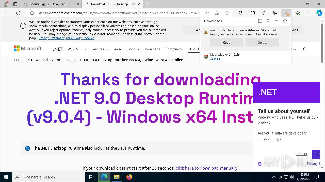Screen dimensions: 325x182
Task: Open the Collections icon
Action: 275,13
